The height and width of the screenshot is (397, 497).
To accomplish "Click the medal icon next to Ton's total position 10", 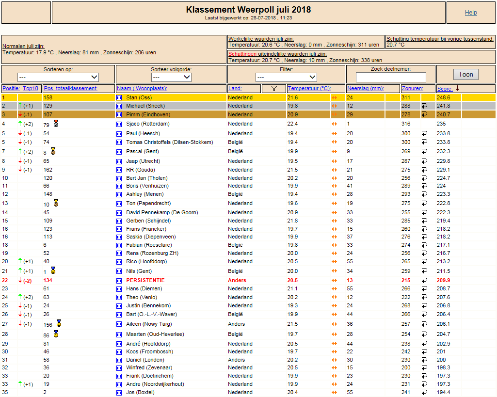I will (x=56, y=203).
